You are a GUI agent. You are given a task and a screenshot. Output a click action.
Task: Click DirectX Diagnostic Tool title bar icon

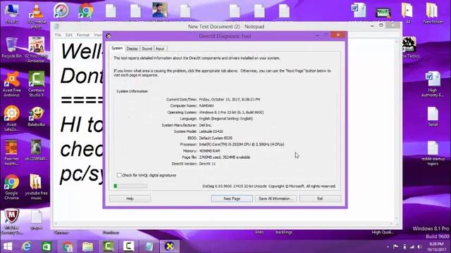click(109, 36)
